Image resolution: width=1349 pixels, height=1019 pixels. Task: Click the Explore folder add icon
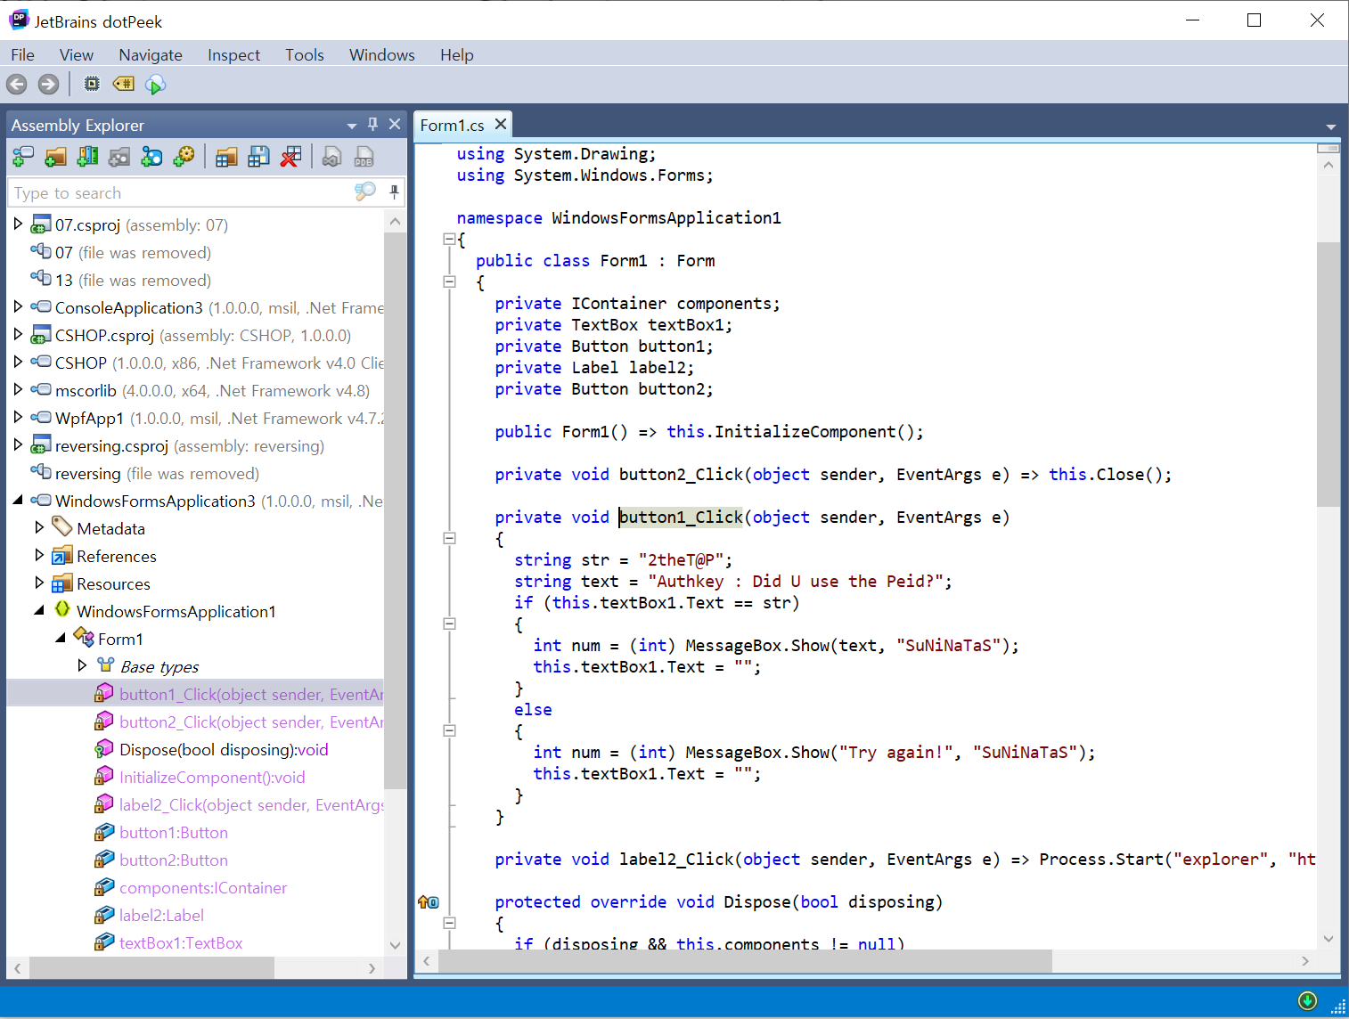pyautogui.click(x=55, y=158)
